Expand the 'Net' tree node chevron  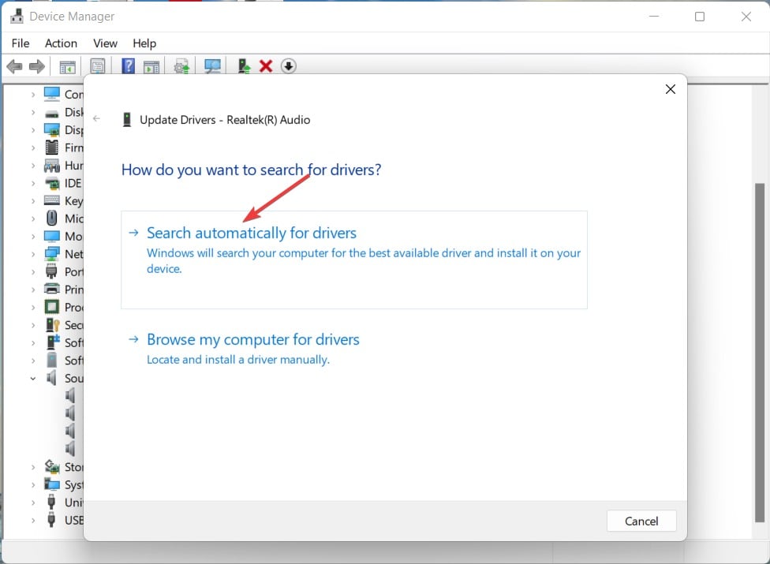click(33, 254)
